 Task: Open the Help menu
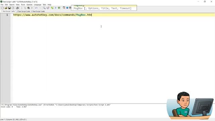click(x=49, y=5)
